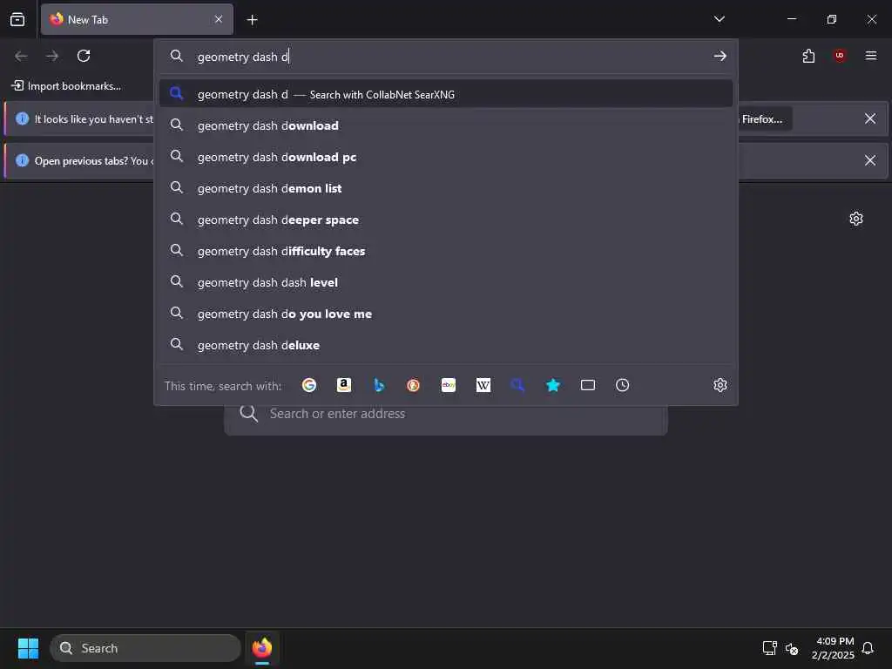Search open tabs using the tab icon
The height and width of the screenshot is (669, 892).
tap(588, 385)
